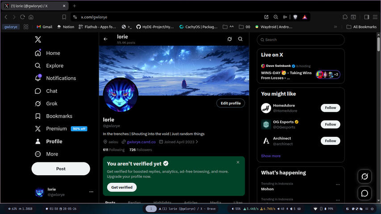Click Grok icon in profile header
The width and height of the screenshot is (381, 214).
230,39
